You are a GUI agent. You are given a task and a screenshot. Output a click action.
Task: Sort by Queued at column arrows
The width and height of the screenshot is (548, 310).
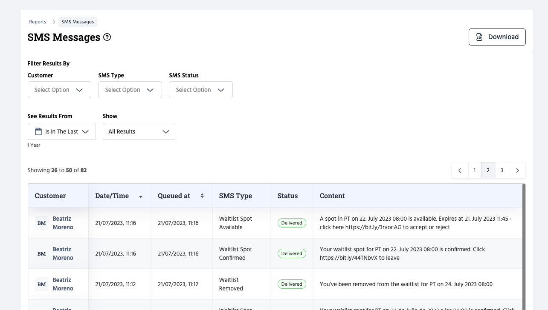click(202, 196)
